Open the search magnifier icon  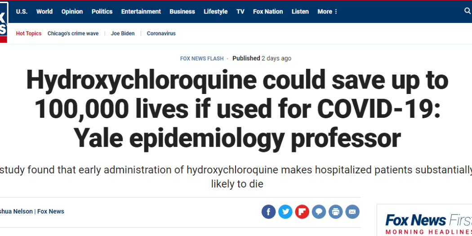468,11
